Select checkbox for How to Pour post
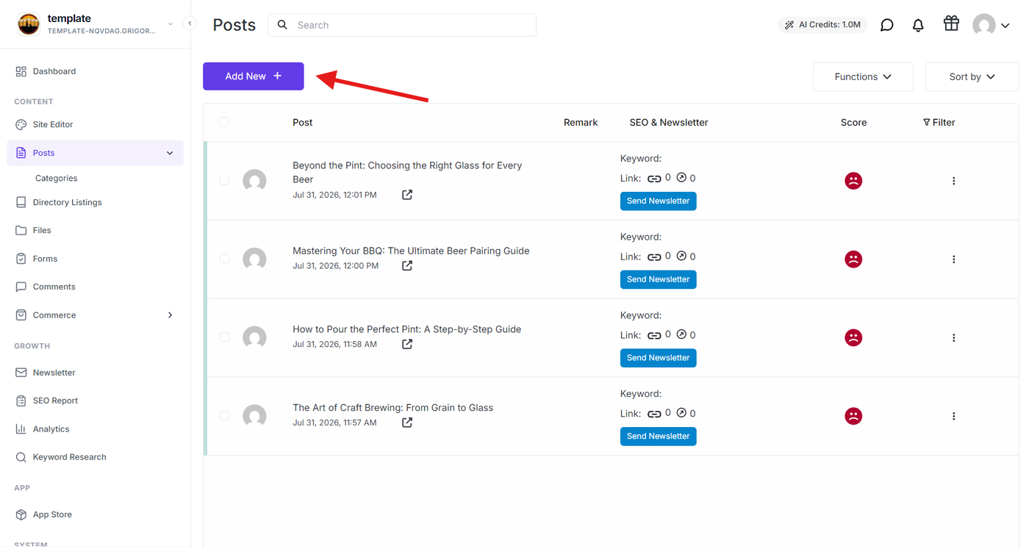The image size is (1029, 549). click(224, 337)
